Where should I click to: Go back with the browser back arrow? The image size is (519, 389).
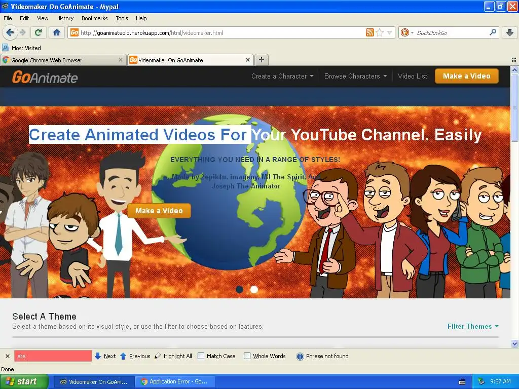[10, 32]
